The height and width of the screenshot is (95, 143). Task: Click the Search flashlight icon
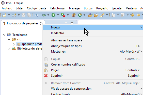(x=102, y=15)
